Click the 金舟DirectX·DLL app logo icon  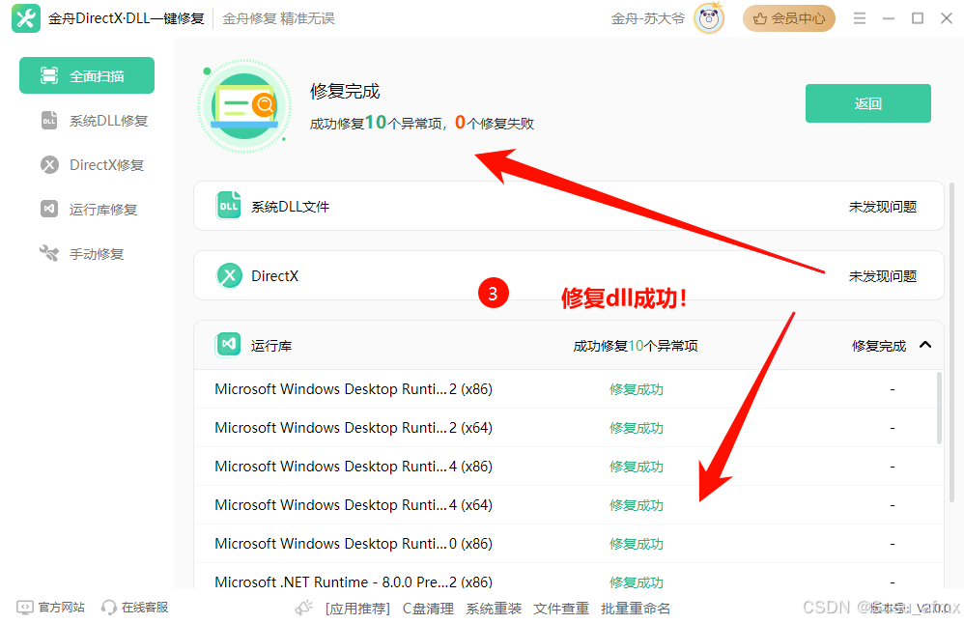(x=26, y=18)
